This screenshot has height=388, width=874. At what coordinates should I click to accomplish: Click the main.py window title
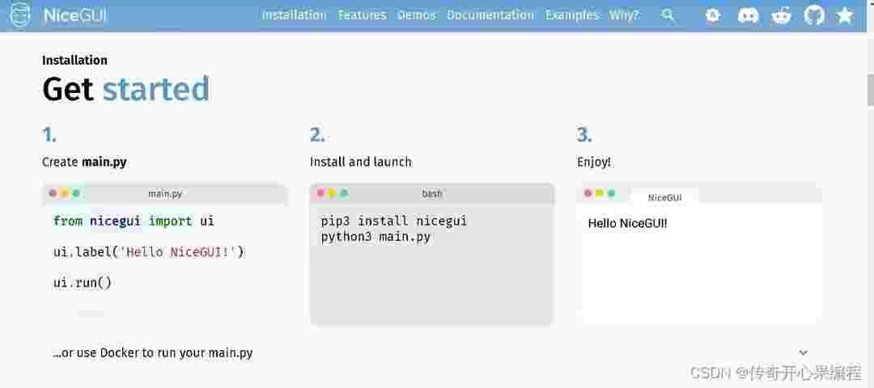point(165,194)
